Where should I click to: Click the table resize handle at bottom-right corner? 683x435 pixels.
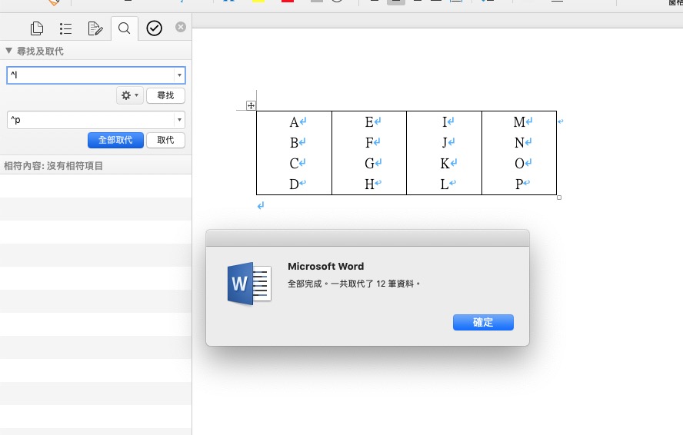(x=558, y=198)
